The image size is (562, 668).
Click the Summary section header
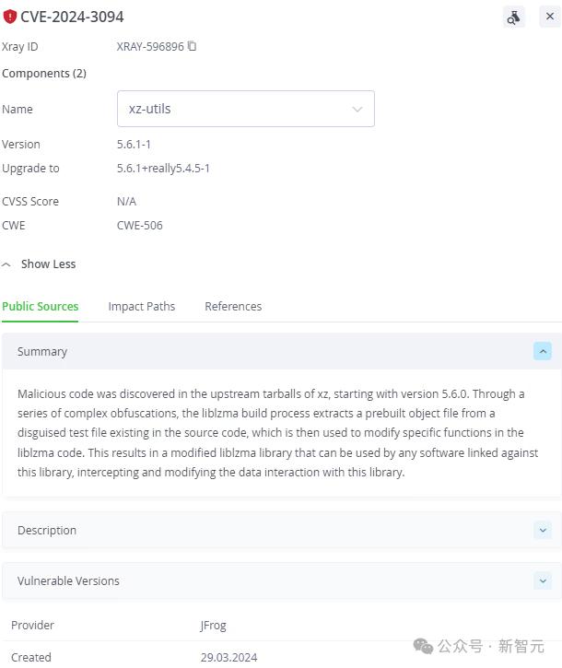(42, 351)
